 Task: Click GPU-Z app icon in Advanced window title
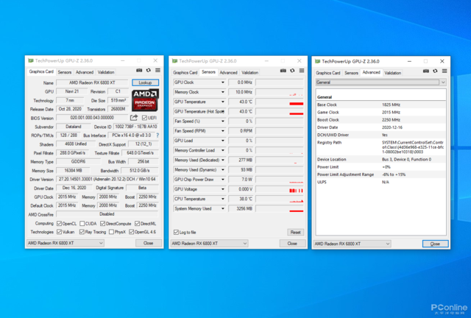click(317, 61)
